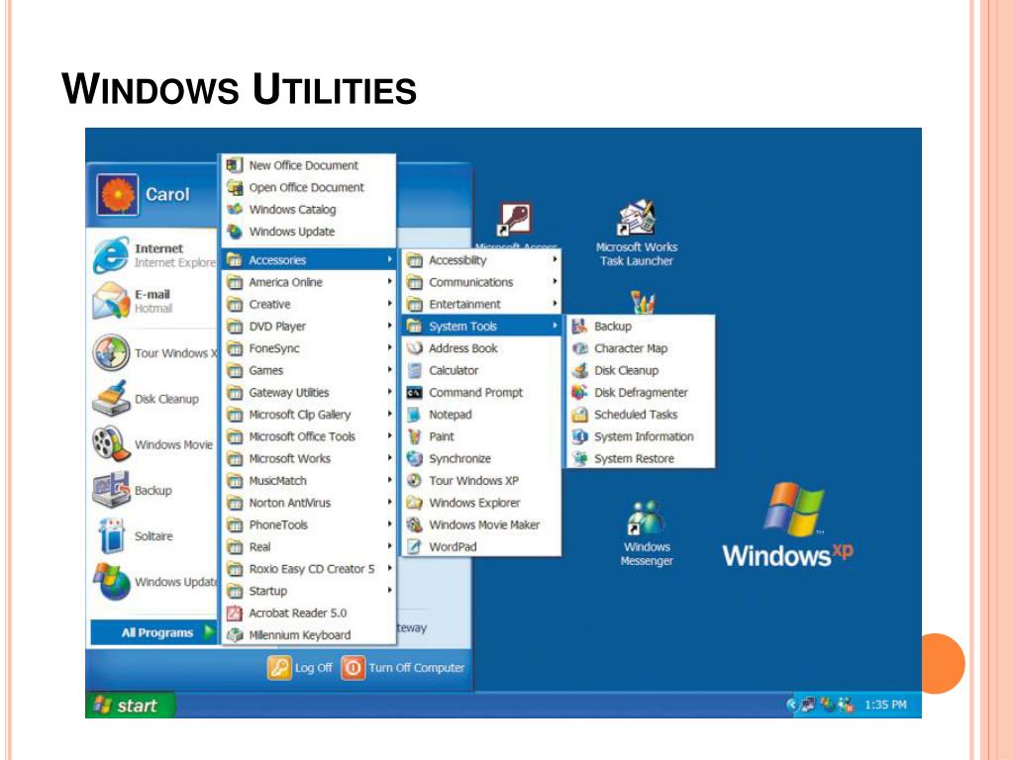This screenshot has height=760, width=1014.
Task: Click the Start button
Action: coord(130,705)
